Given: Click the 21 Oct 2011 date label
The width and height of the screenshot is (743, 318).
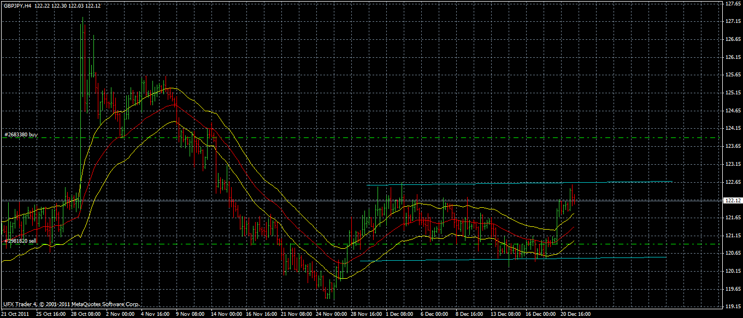Looking at the screenshot, I should (x=15, y=314).
